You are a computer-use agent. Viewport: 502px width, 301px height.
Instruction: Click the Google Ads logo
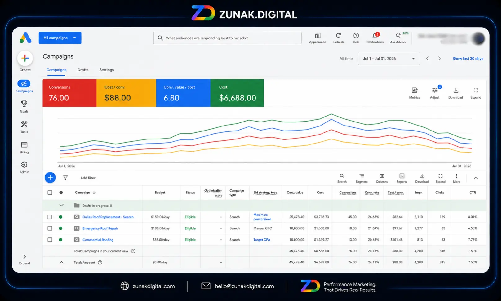click(x=25, y=38)
